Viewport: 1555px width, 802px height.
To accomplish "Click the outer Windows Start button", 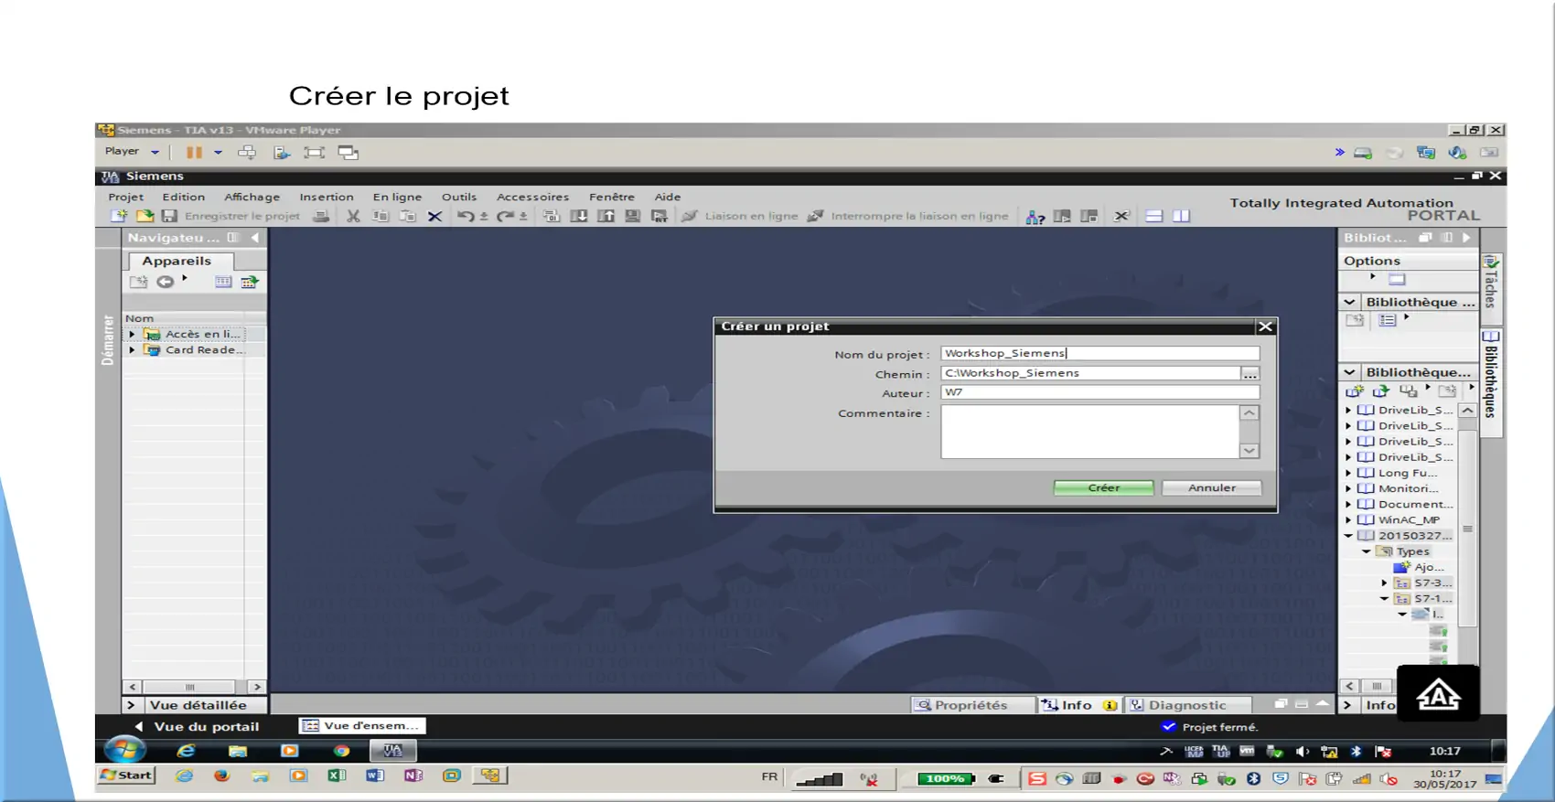I will pos(126,775).
